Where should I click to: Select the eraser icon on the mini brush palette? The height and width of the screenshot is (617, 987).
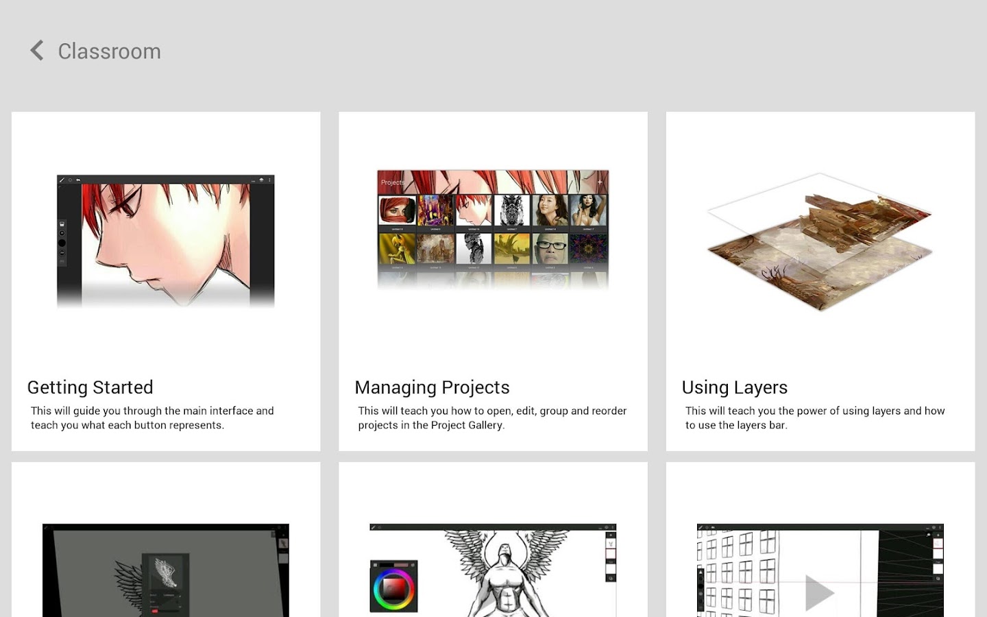62,224
